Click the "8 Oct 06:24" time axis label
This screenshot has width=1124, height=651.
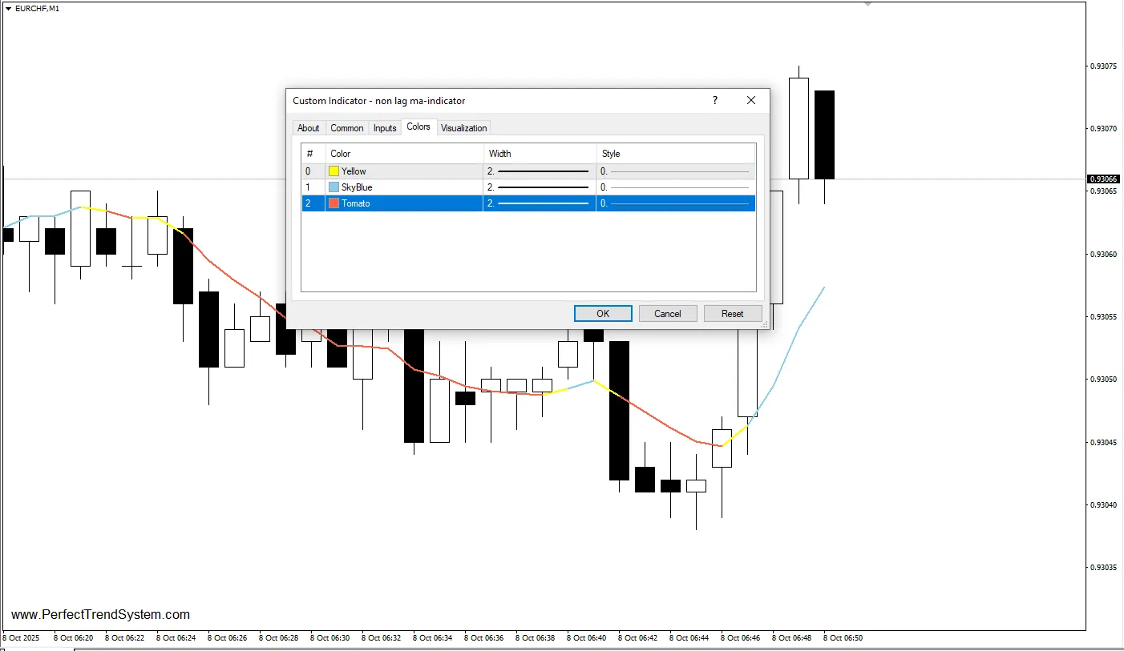coord(176,638)
